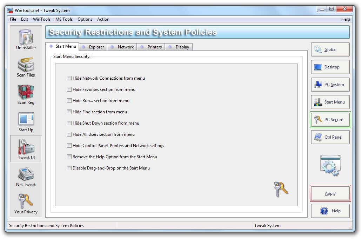Open the Scan Reg tool
The image size is (362, 239).
click(26, 94)
